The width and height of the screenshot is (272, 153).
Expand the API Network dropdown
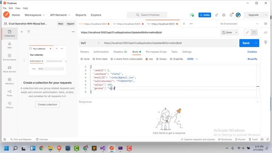60,15
